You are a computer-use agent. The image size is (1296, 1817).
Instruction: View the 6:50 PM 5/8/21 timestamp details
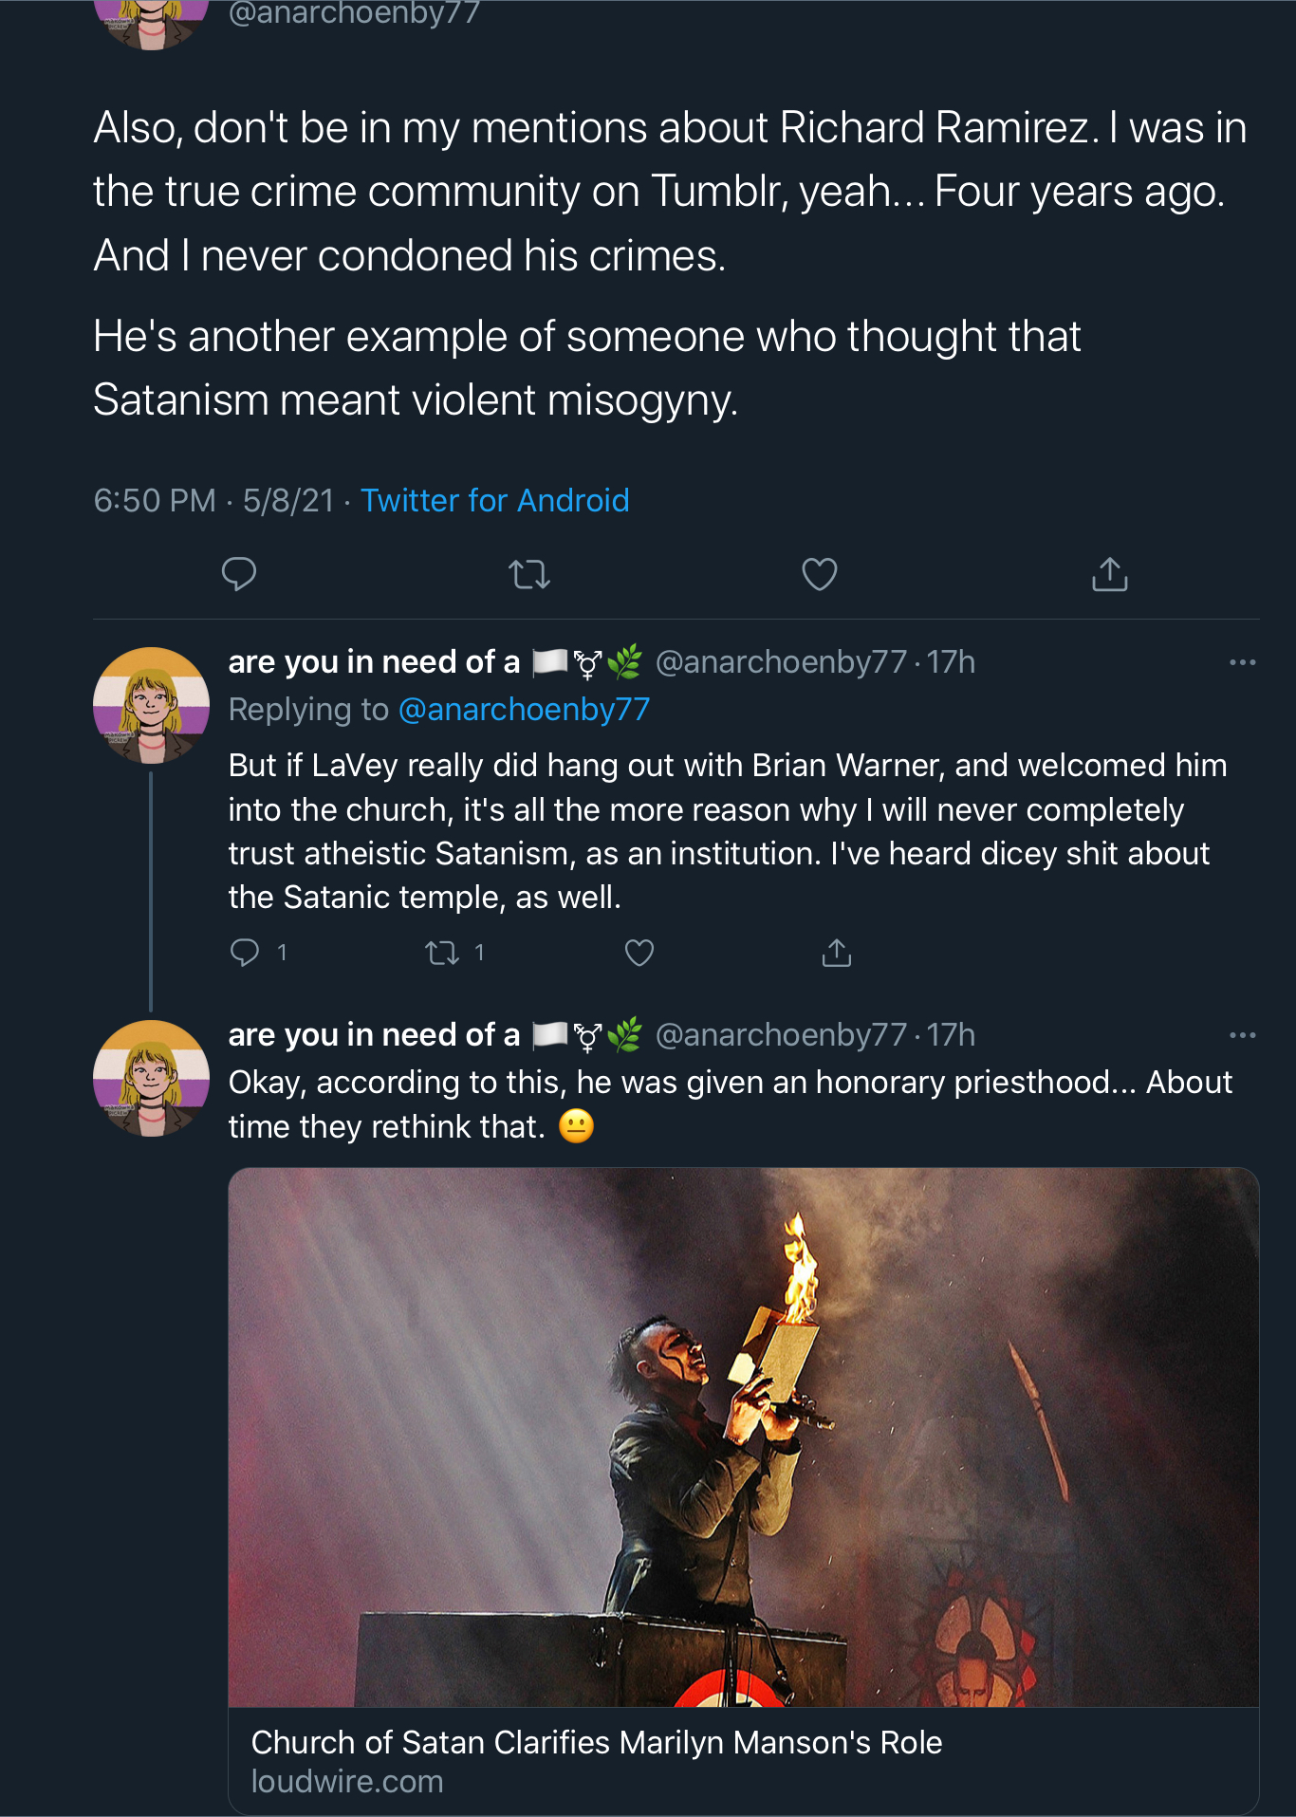coord(214,500)
